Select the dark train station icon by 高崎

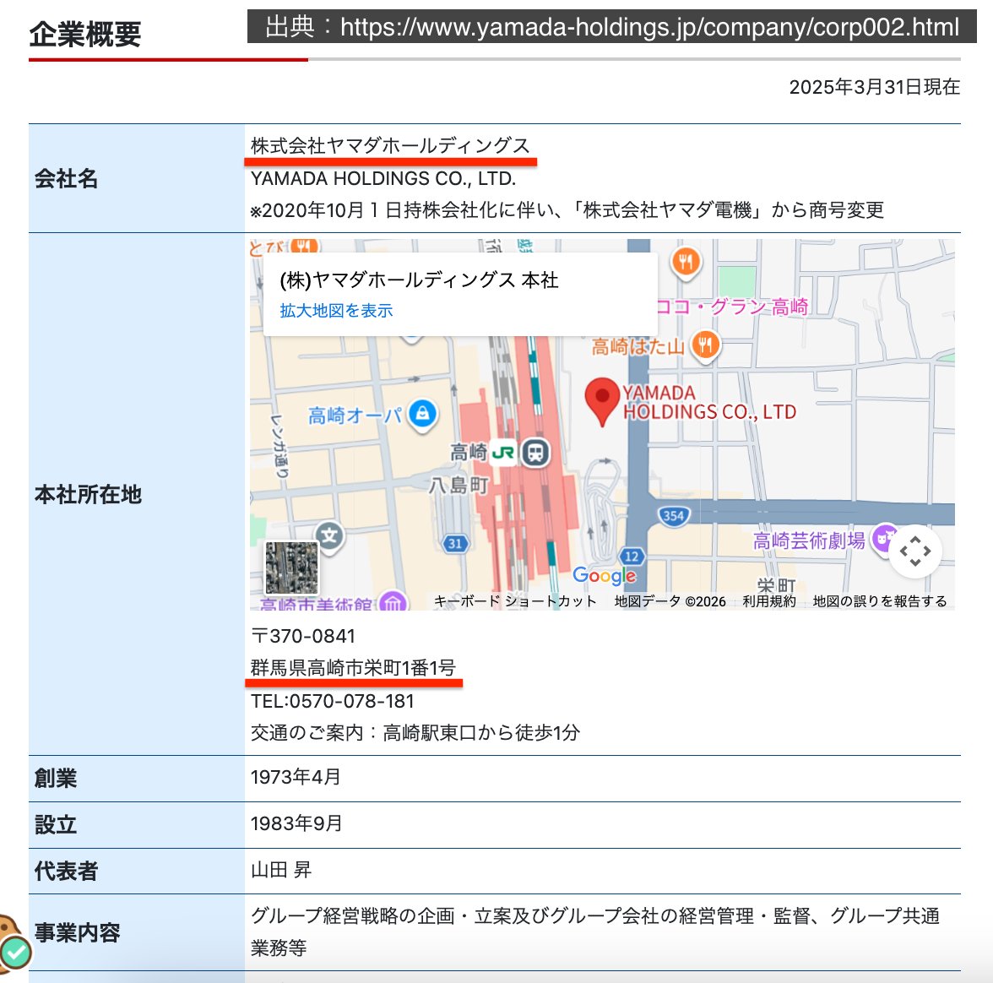[534, 453]
